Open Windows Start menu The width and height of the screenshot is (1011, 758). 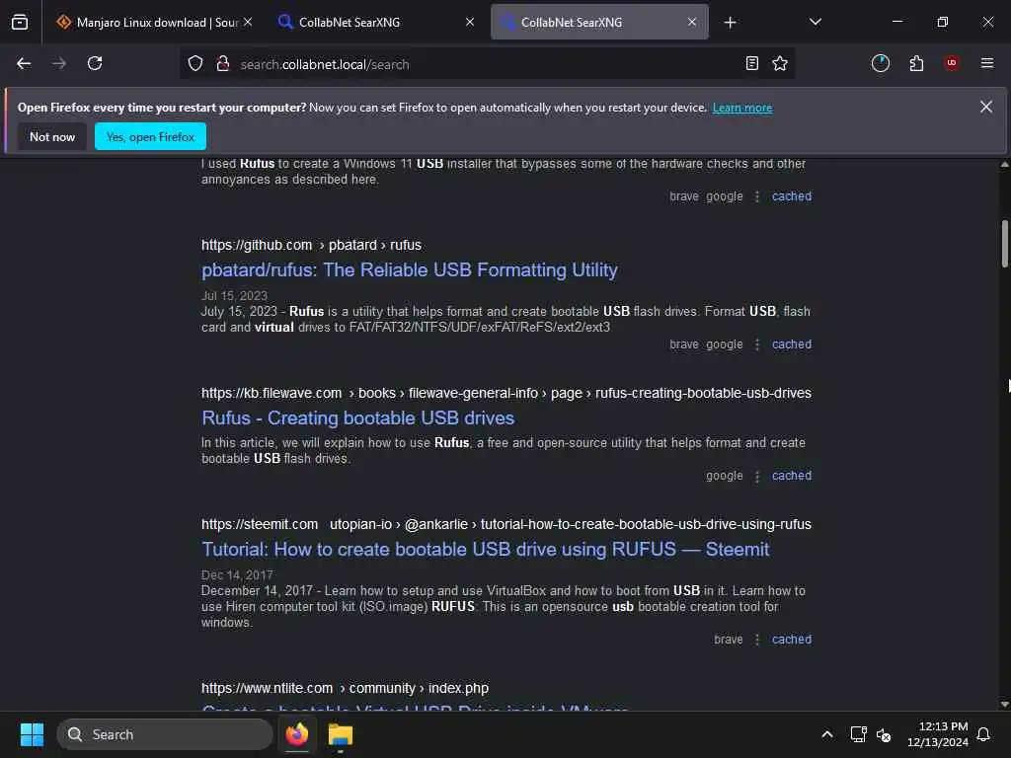pos(32,734)
